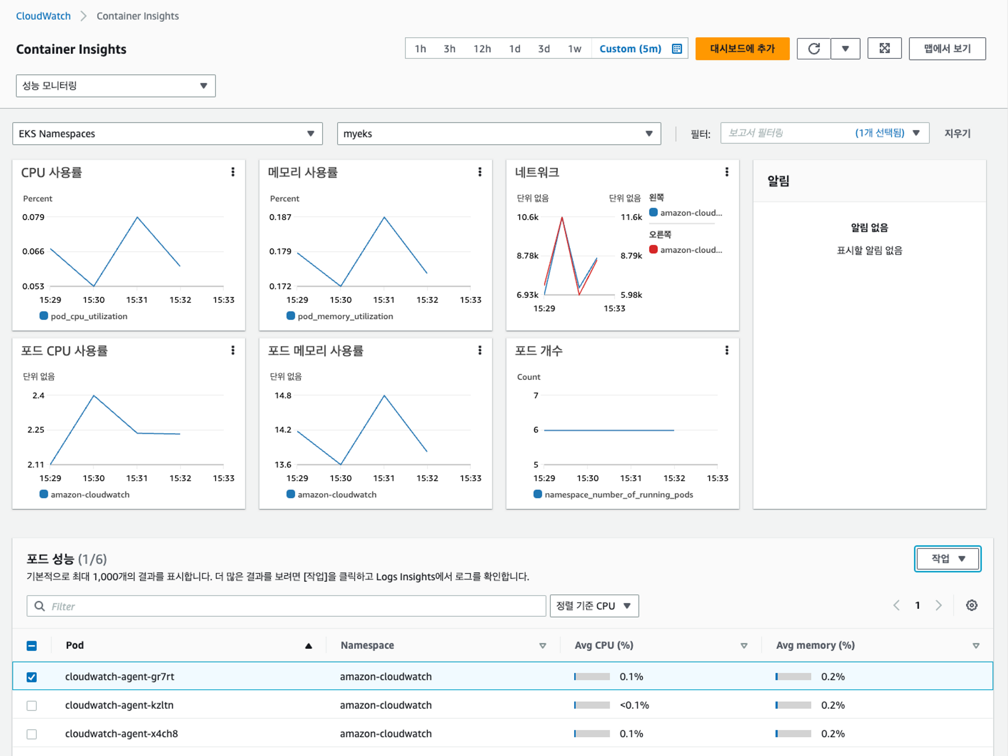Click the refresh dashboard icon
1008x756 pixels.
813,49
